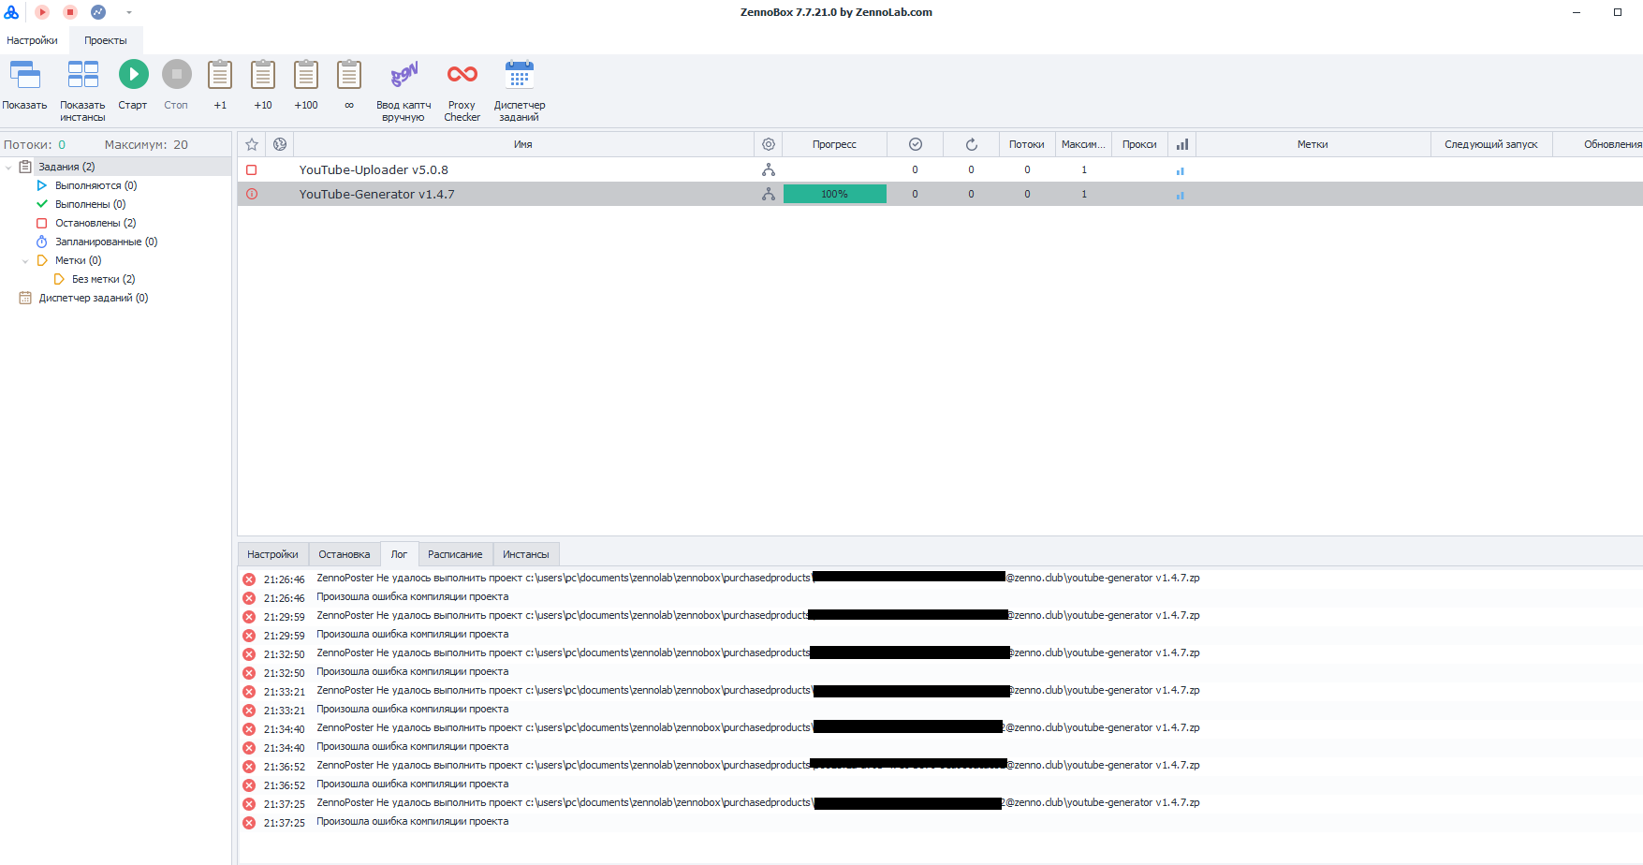Switch to the Настройки ribbon tab

[32, 40]
